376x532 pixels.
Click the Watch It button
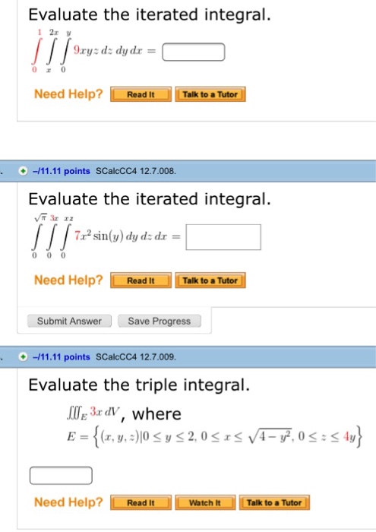205,502
